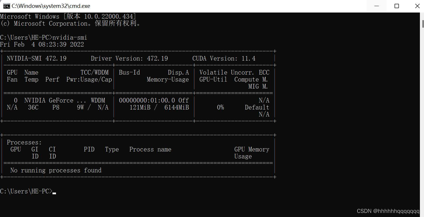Click the 121MiB memory used value
The image size is (424, 217).
click(x=140, y=107)
